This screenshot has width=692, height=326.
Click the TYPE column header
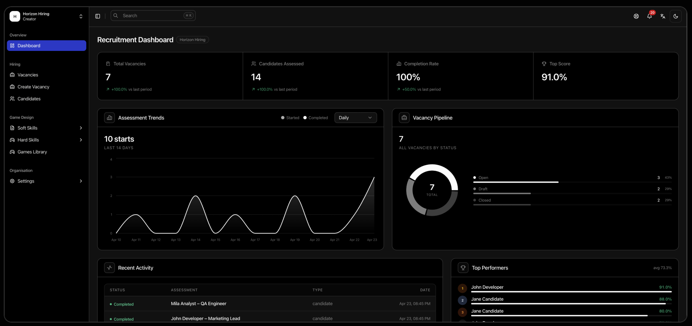[318, 290]
